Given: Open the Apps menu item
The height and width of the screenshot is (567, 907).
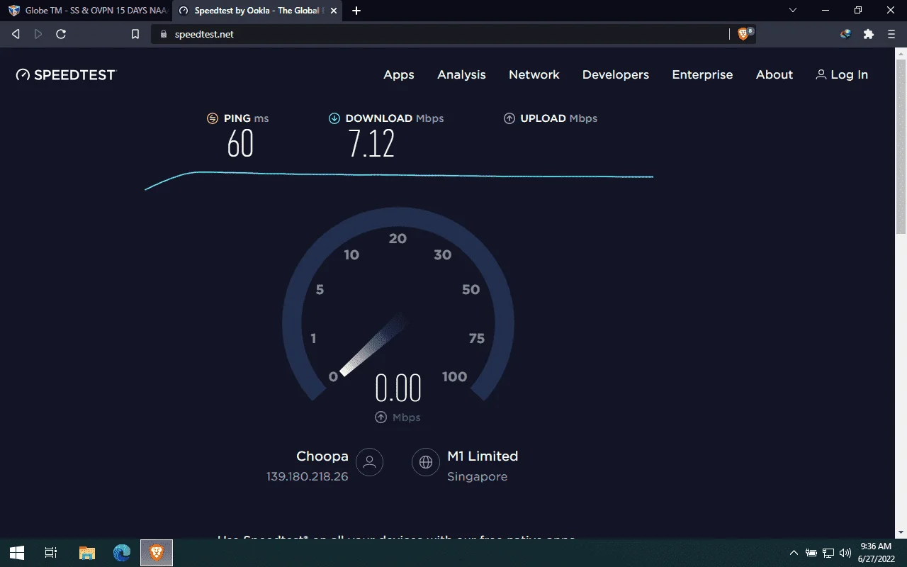Looking at the screenshot, I should (x=399, y=74).
